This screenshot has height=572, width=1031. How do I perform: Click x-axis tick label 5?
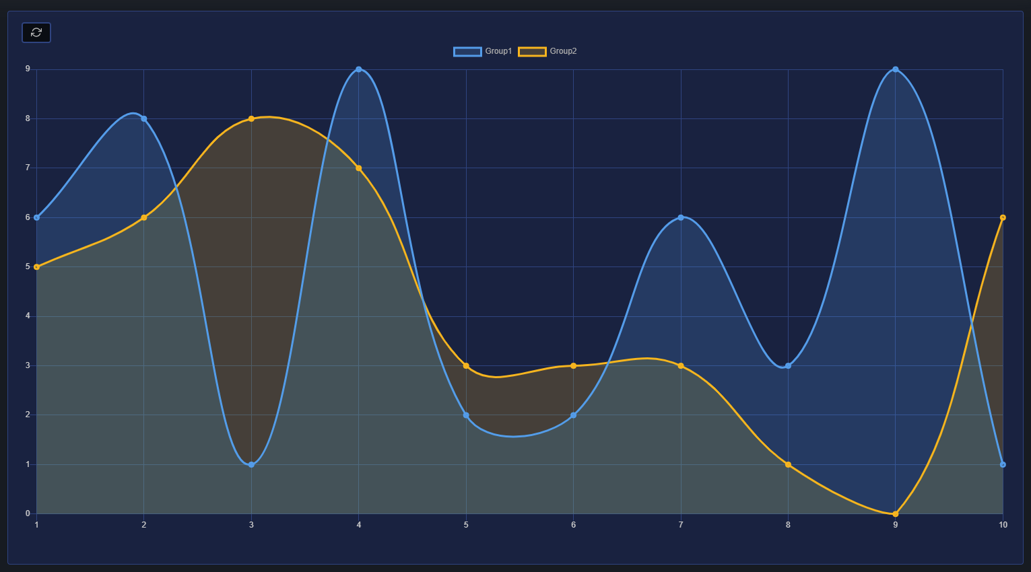(466, 525)
